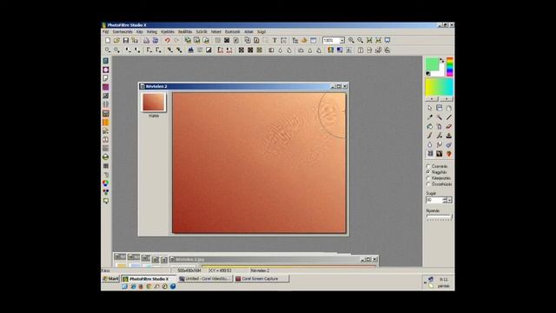Switch to Untitled - Corel VideoStudio taskbar button

[205, 279]
